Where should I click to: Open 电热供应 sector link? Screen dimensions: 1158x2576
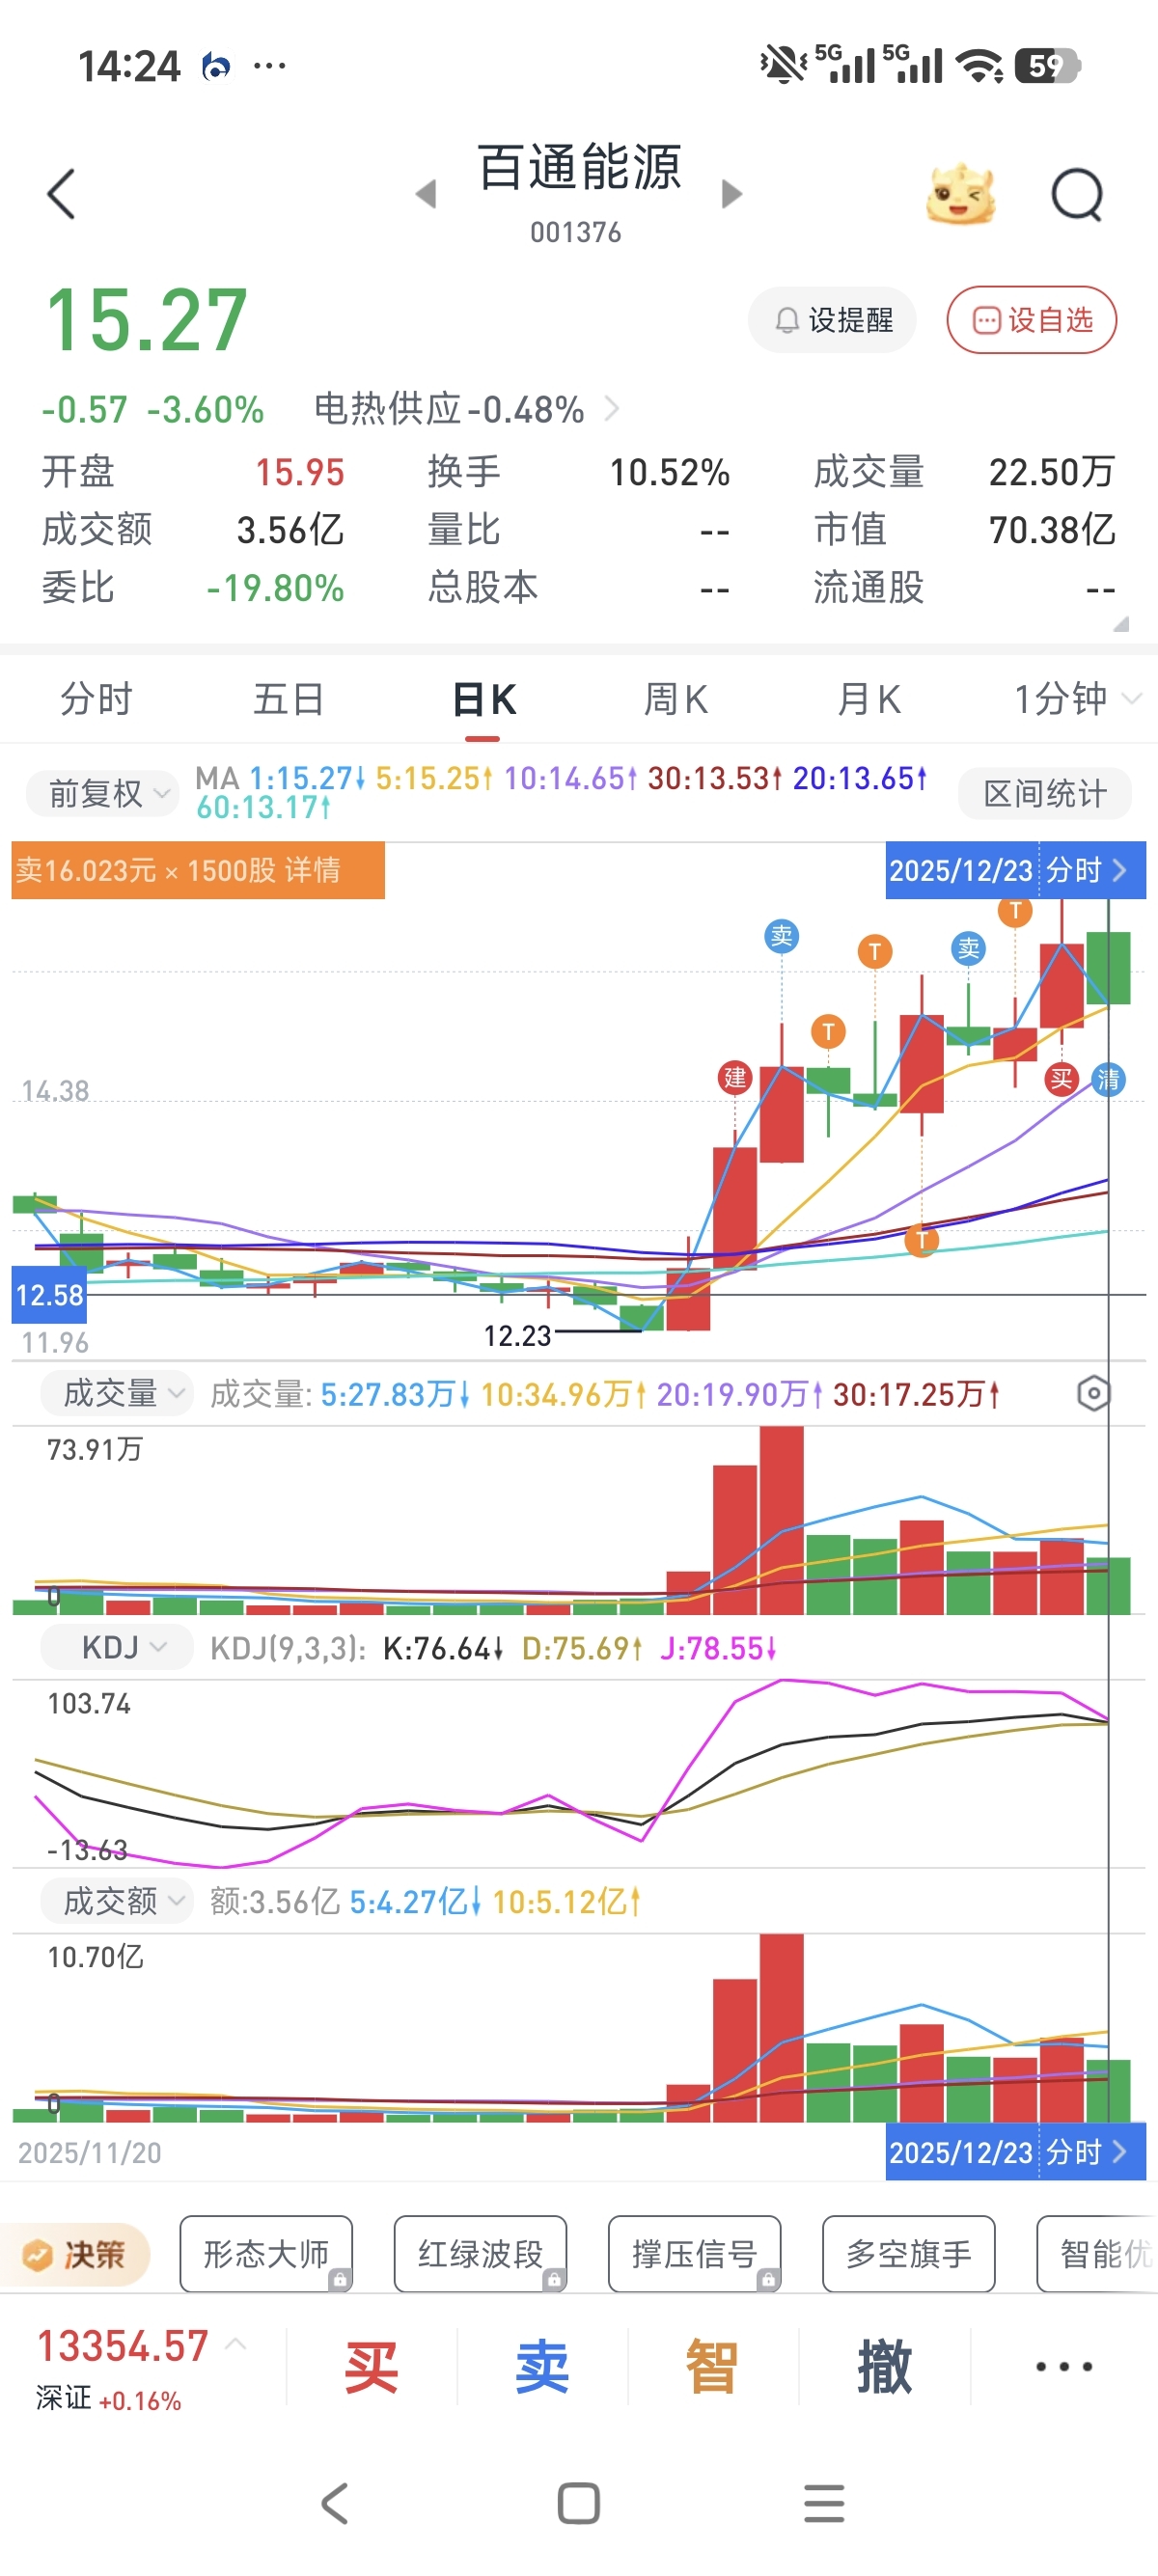coord(466,409)
